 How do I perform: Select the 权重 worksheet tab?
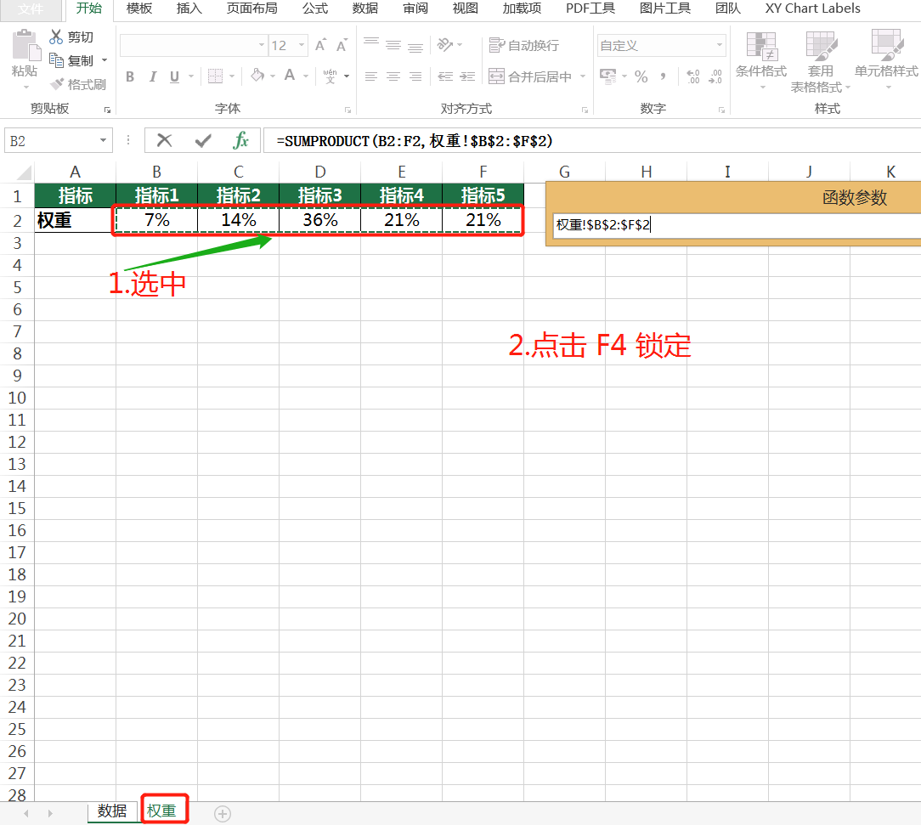[161, 811]
